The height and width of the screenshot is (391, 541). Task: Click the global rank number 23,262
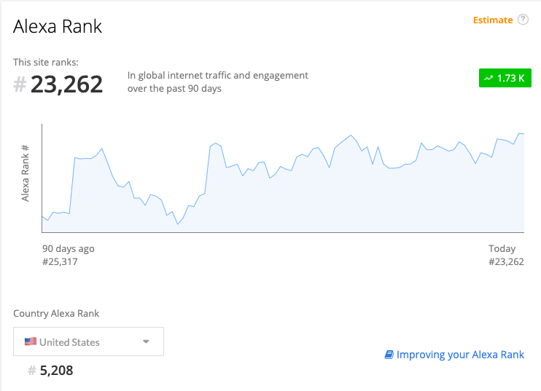[66, 84]
